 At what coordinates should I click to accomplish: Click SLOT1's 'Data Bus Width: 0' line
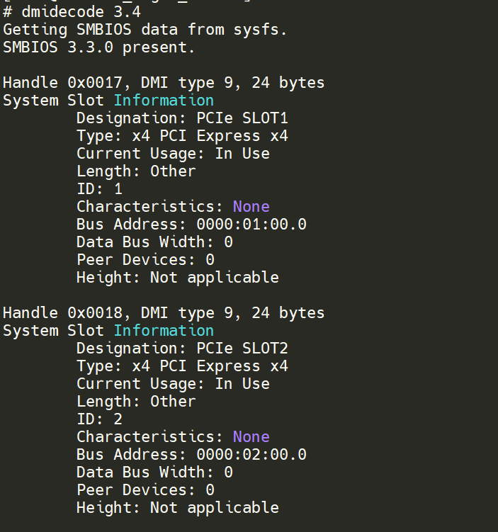point(154,242)
